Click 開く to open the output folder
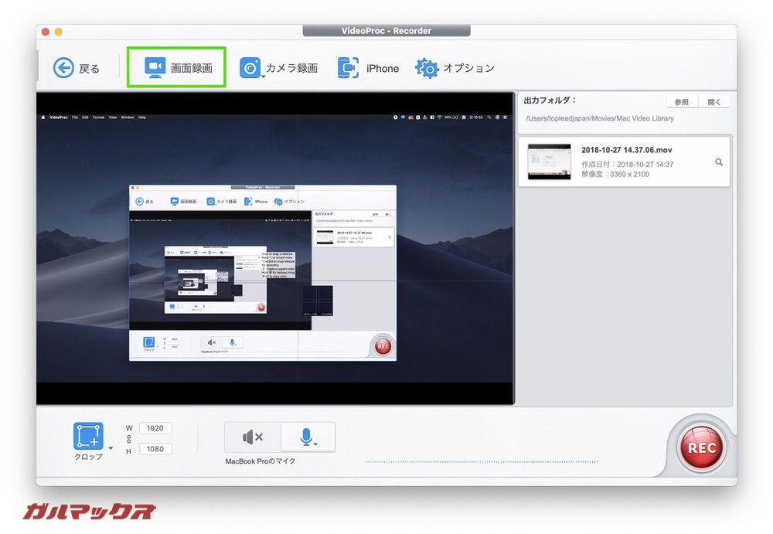This screenshot has height=534, width=773. [712, 101]
